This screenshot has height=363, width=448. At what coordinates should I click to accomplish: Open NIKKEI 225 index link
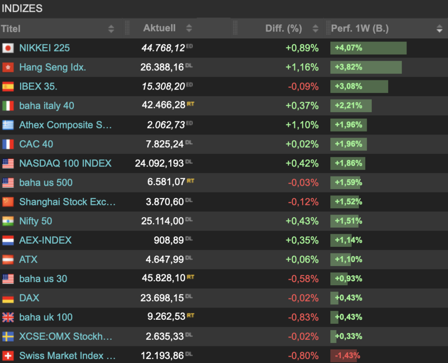[x=44, y=48]
